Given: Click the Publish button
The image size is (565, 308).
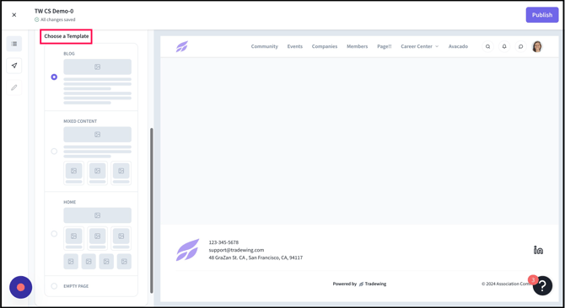Looking at the screenshot, I should pyautogui.click(x=542, y=15).
